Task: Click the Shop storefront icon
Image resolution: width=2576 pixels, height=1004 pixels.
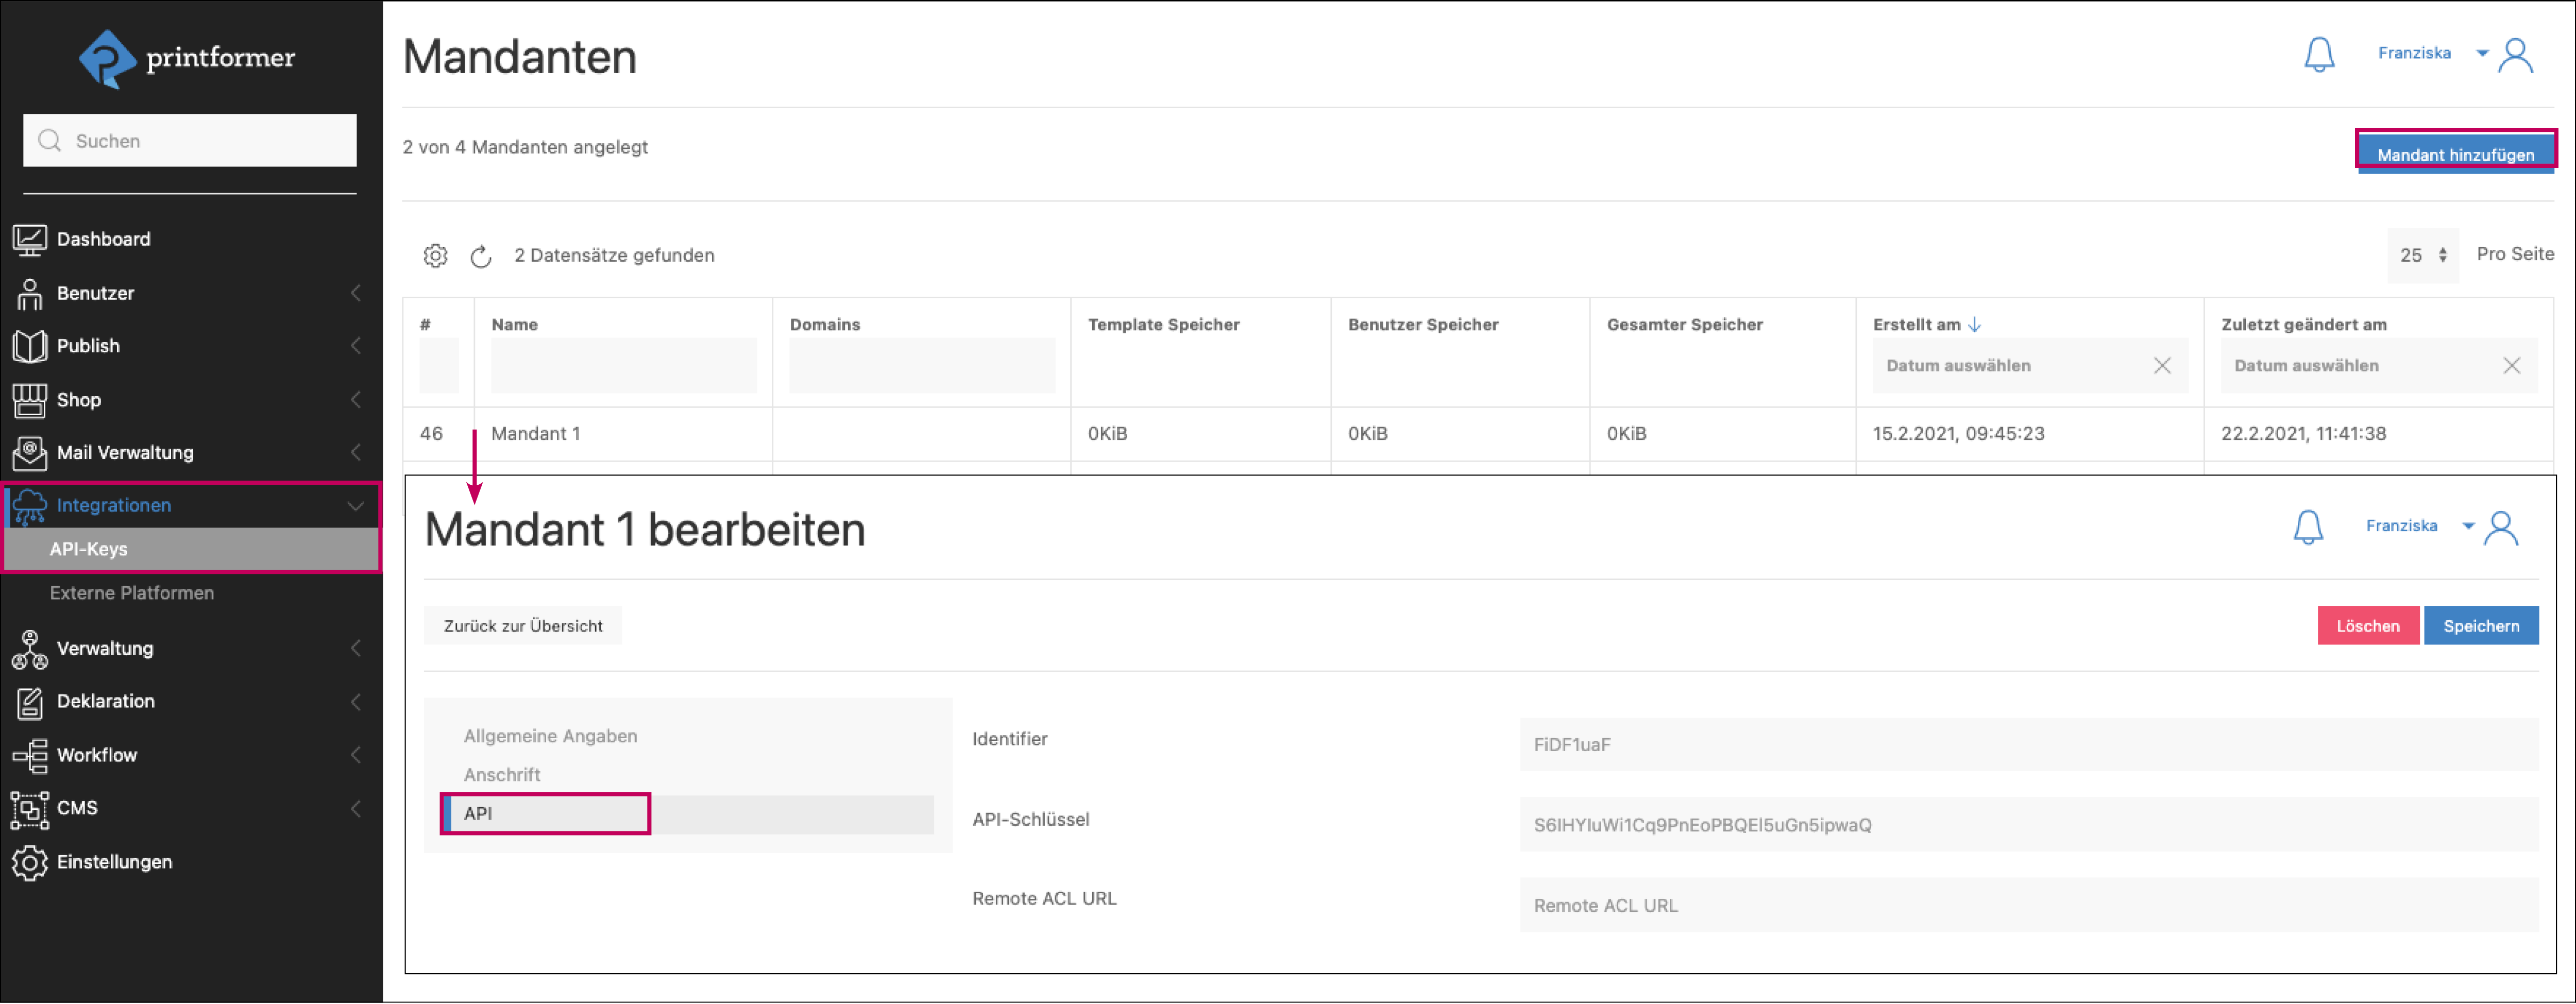Action: (29, 400)
